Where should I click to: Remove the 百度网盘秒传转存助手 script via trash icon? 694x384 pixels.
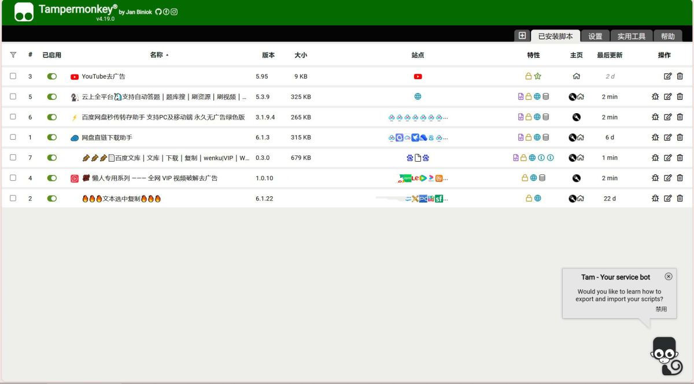(x=680, y=117)
